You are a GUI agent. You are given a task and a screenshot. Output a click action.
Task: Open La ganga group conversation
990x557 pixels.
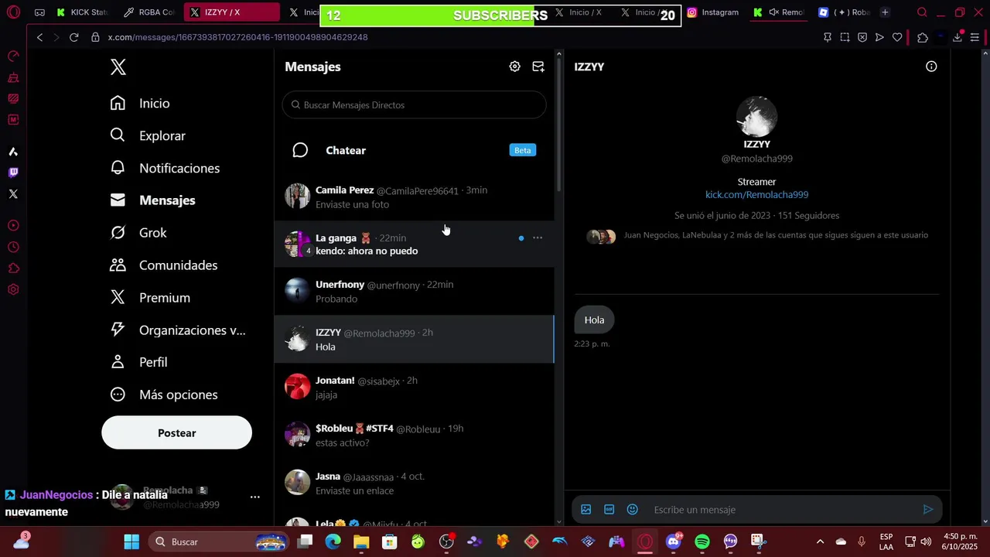[414, 244]
